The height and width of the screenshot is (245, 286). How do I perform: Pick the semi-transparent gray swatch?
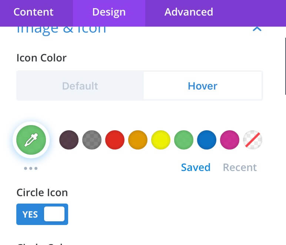pyautogui.click(x=92, y=140)
